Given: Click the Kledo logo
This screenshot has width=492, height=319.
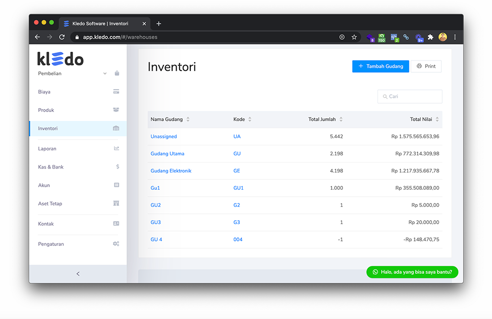Looking at the screenshot, I should pos(60,59).
